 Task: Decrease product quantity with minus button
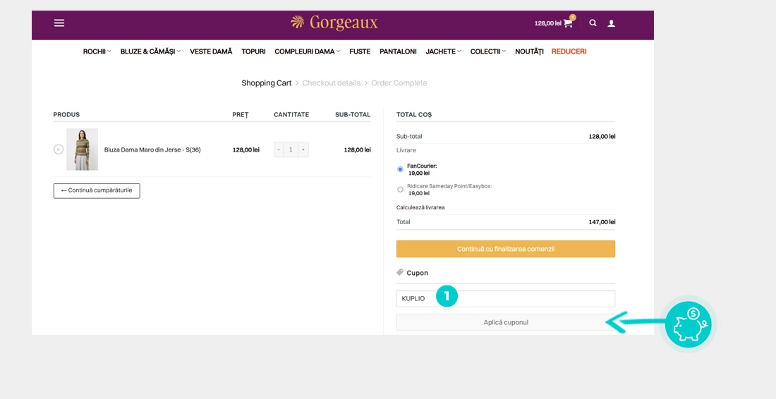click(279, 149)
